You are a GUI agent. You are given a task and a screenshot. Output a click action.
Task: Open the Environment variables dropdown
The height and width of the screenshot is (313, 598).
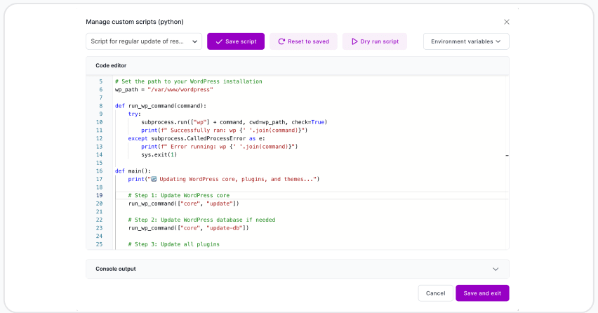point(466,41)
